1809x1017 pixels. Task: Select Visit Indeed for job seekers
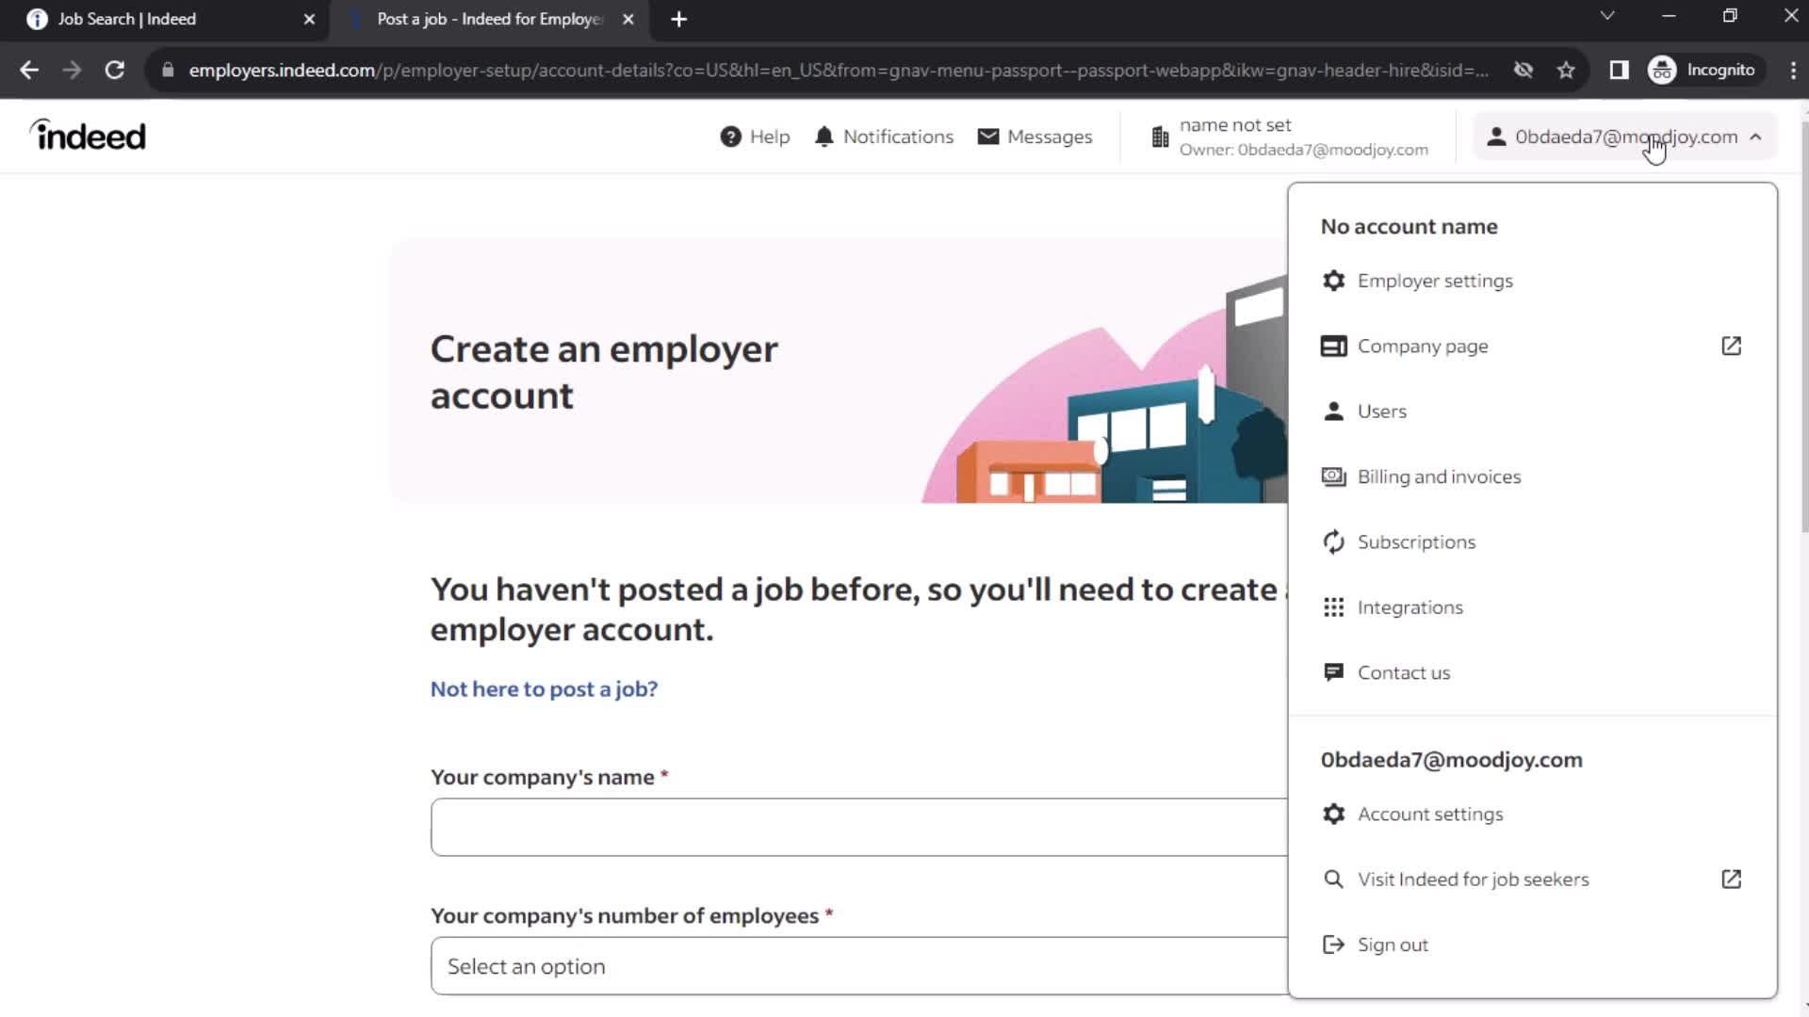pyautogui.click(x=1474, y=880)
